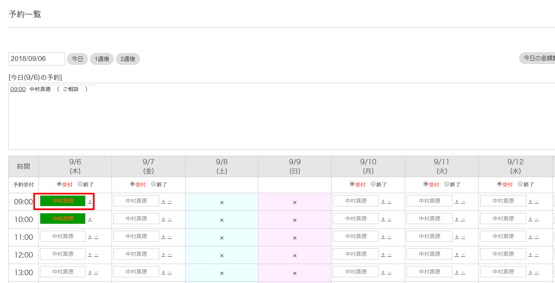Screen dimensions: 555x283
Task: Click plus icon for 9/12 09:00
Action: pos(530,202)
